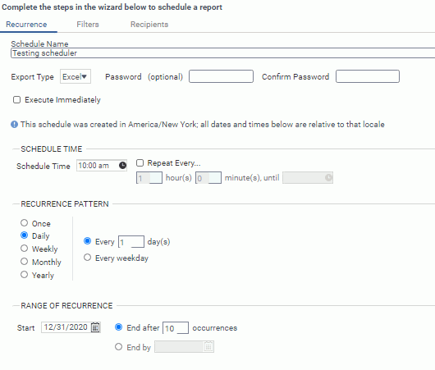Click the Schedule Name text field
The image size is (435, 370).
(222, 53)
